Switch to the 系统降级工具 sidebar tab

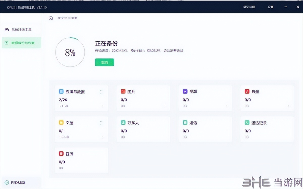21,29
